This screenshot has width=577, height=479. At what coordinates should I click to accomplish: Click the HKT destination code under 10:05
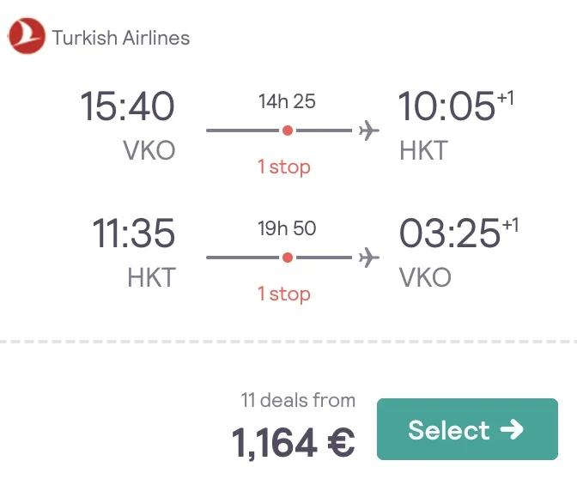423,151
